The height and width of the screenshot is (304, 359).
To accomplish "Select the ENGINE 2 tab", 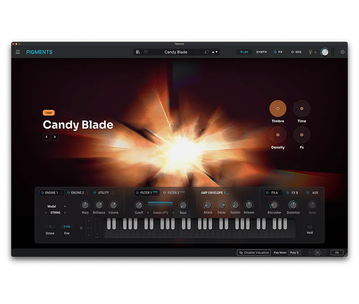I will pos(78,193).
